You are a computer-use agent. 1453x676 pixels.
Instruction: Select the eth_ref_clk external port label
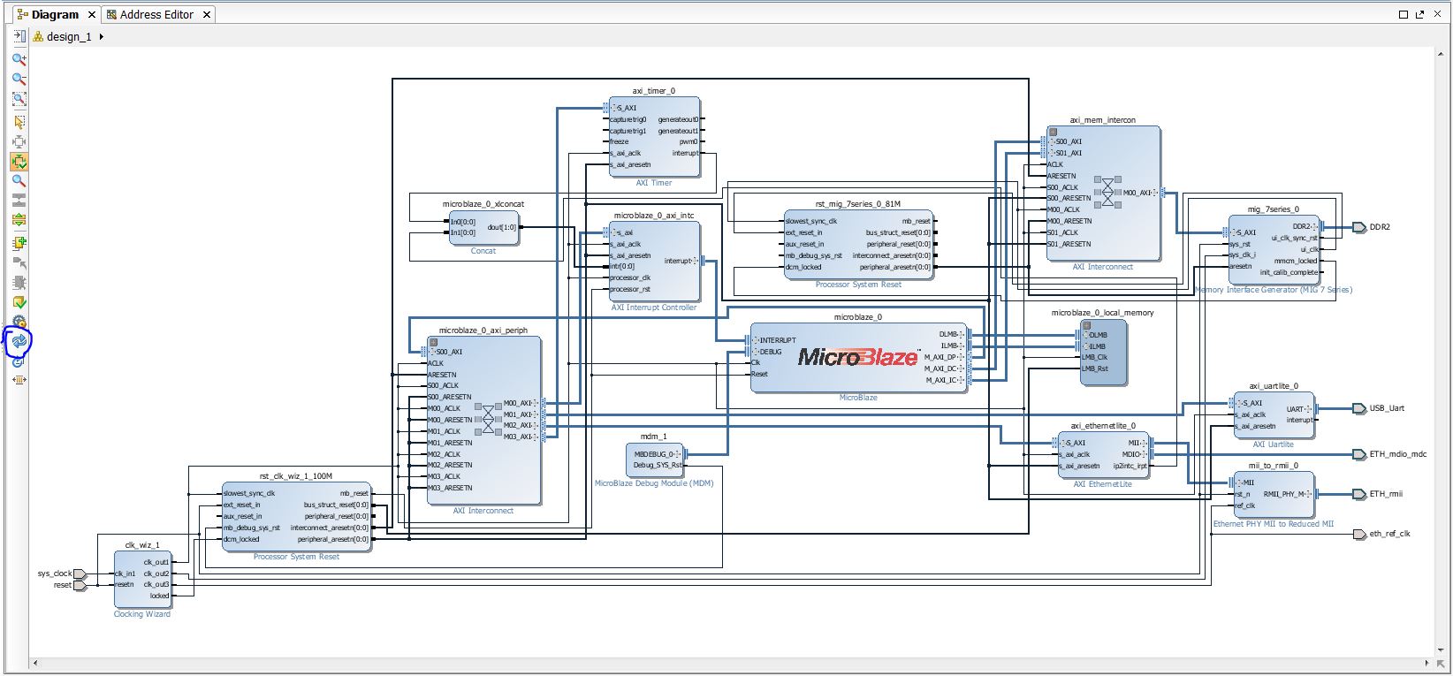click(1389, 534)
